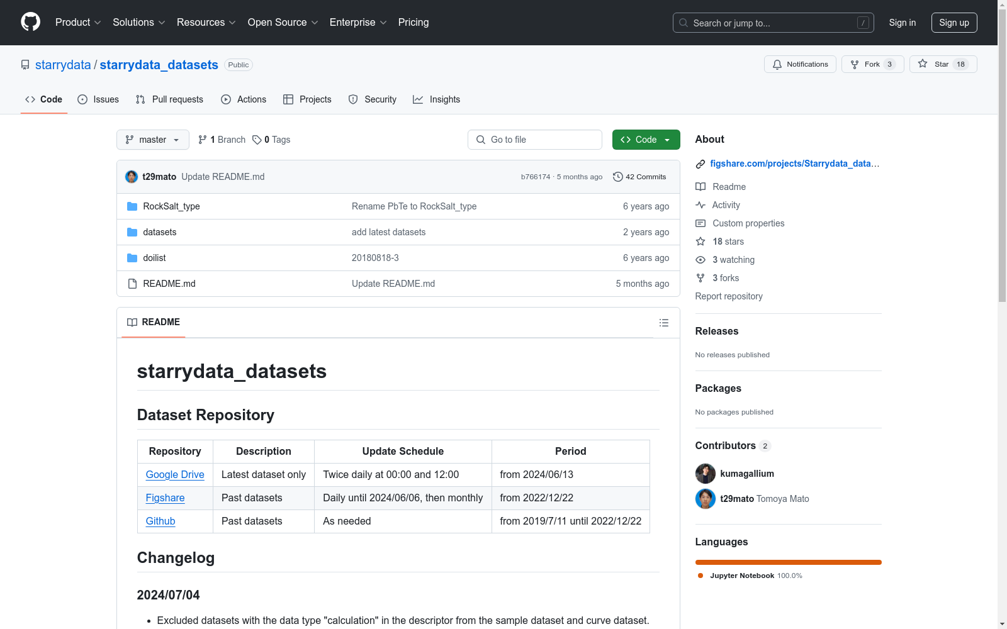Click the pulse icon next to Activity
This screenshot has width=1007, height=629.
click(x=700, y=205)
